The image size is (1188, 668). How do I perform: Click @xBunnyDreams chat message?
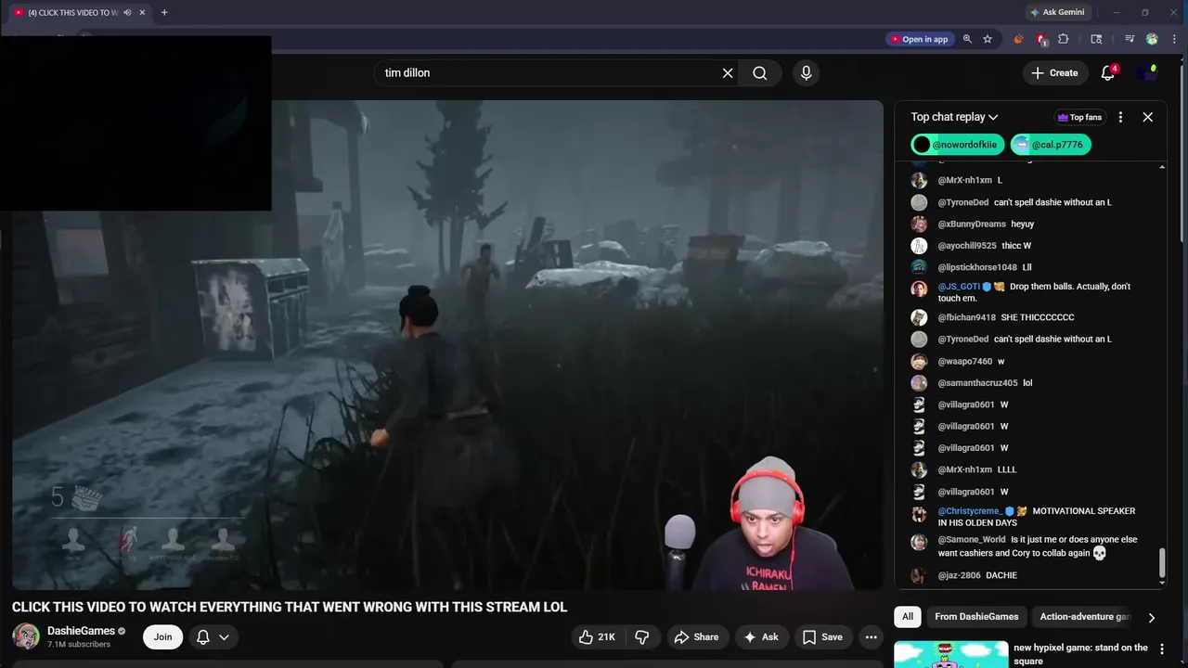1028,224
